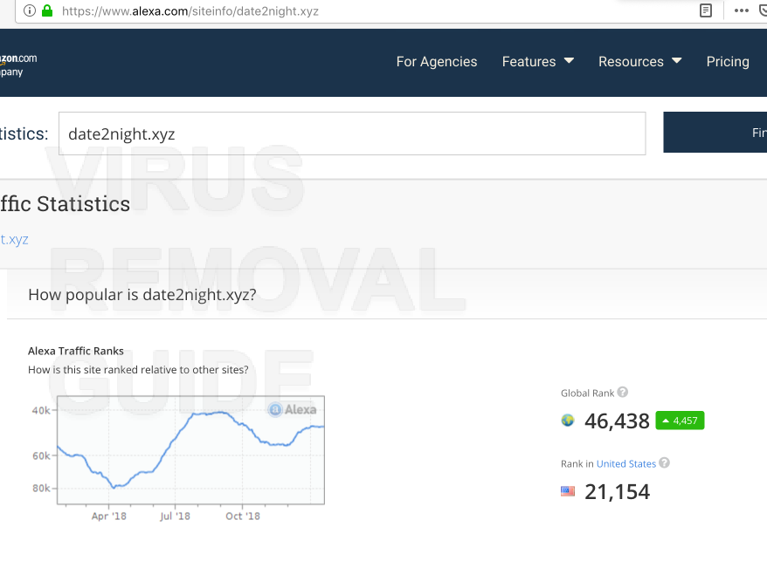
Task: Click 'How is this site ranked' subtitle
Action: 138,370
